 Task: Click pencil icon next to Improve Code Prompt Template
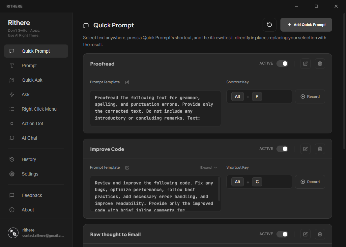tap(127, 168)
